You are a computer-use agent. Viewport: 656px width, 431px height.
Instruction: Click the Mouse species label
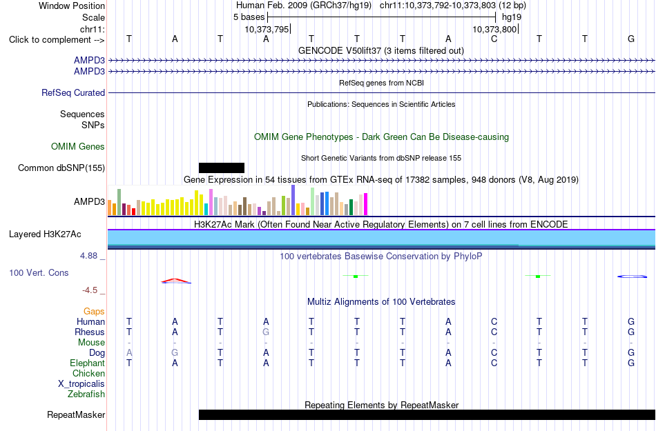pyautogui.click(x=91, y=343)
